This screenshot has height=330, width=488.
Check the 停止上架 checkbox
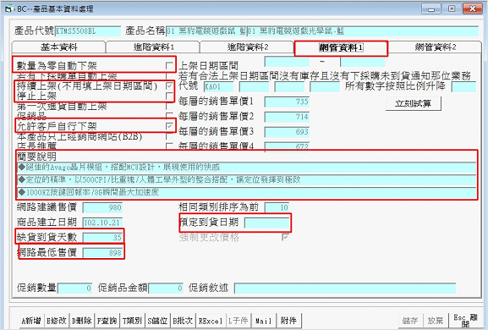pyautogui.click(x=169, y=96)
